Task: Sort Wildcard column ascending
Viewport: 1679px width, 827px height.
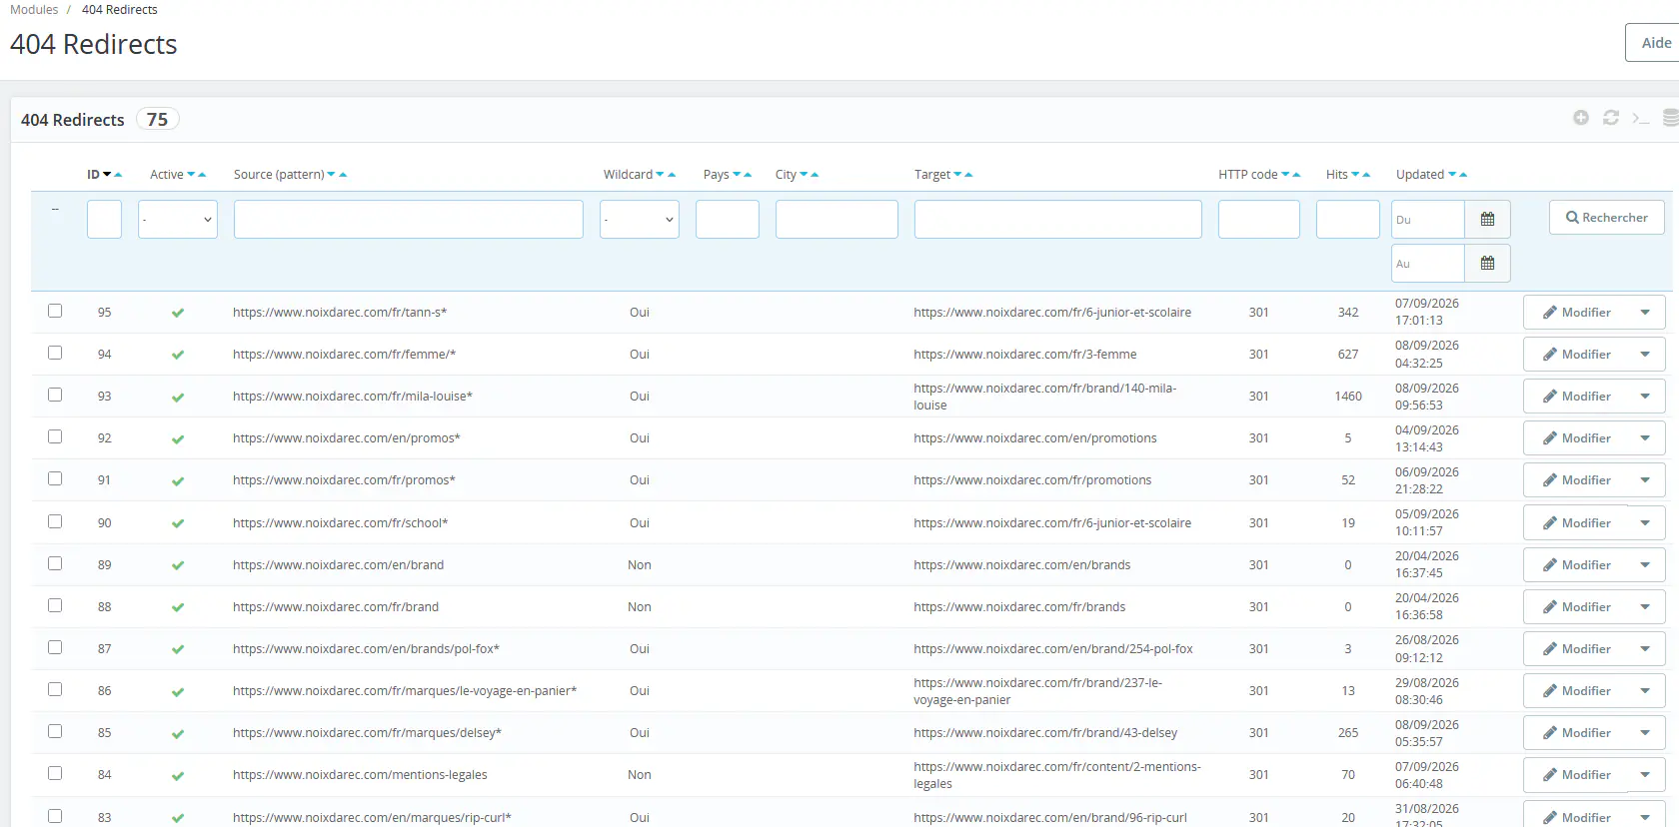Action: [x=672, y=175]
